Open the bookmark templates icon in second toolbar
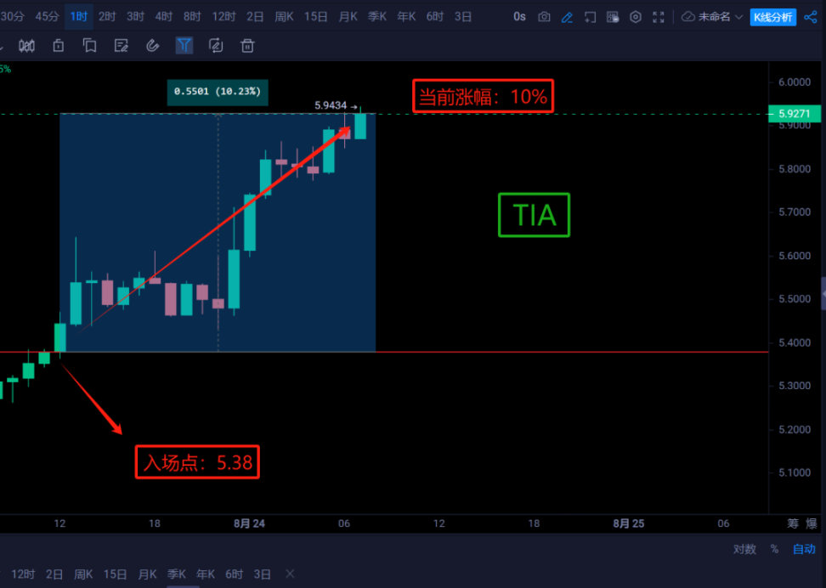This screenshot has height=588, width=826. 89,46
